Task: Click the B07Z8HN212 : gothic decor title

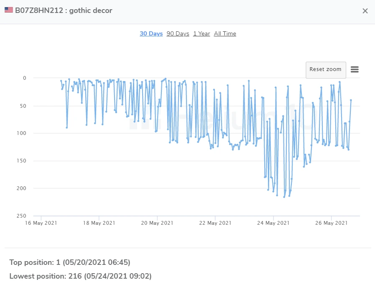Action: tap(64, 10)
